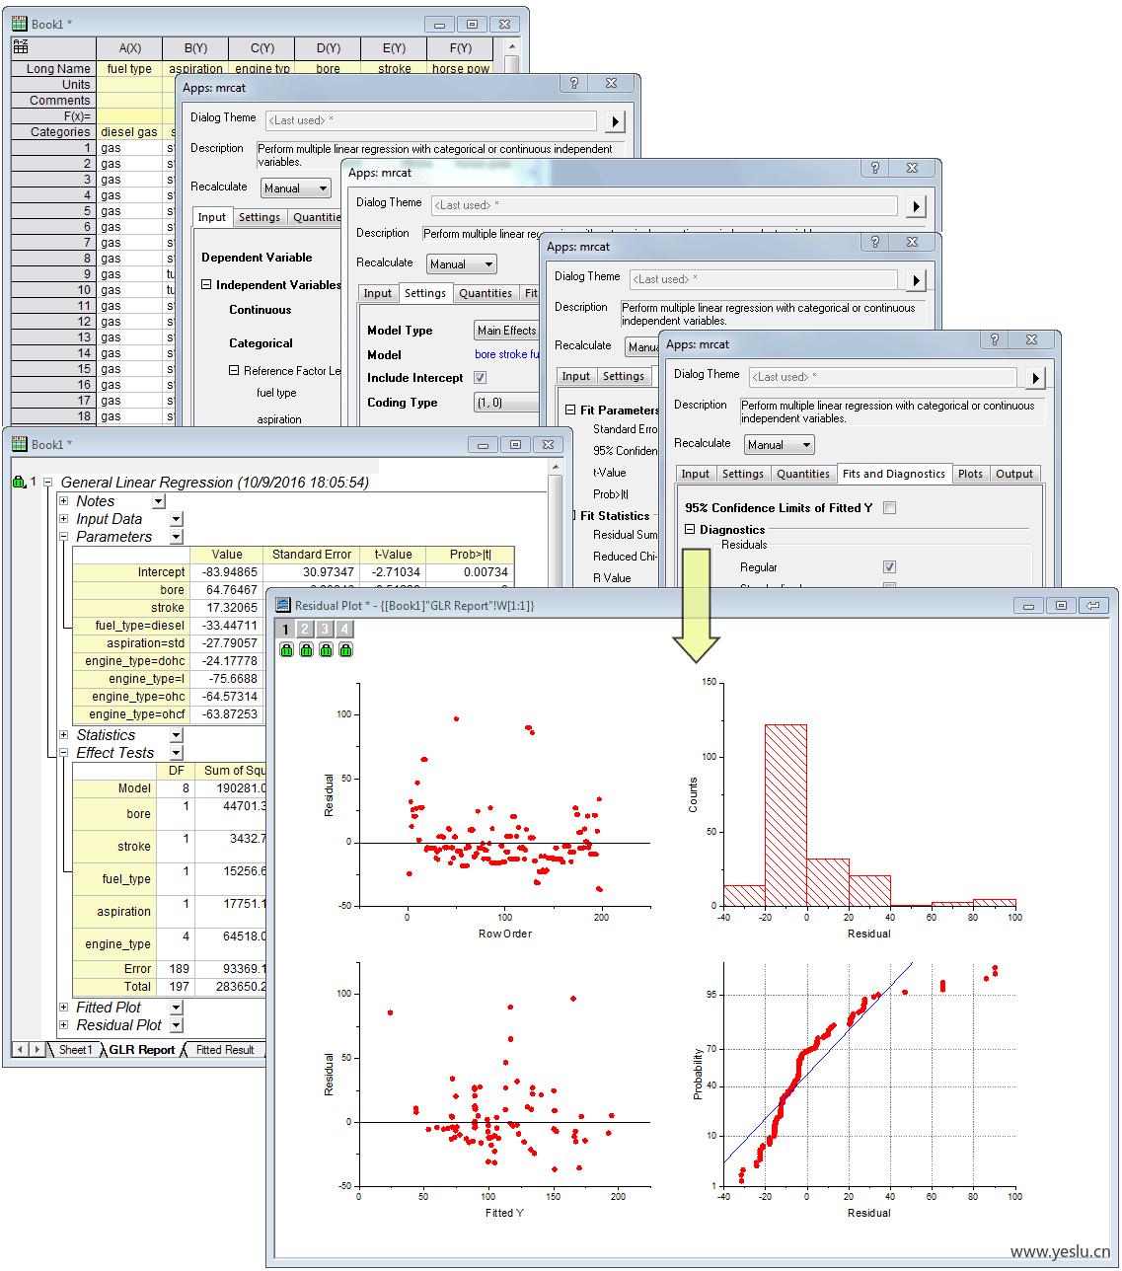Image resolution: width=1122 pixels, height=1271 pixels.
Task: Open help in Fits and Diagnostics dialog
Action: tap(995, 339)
